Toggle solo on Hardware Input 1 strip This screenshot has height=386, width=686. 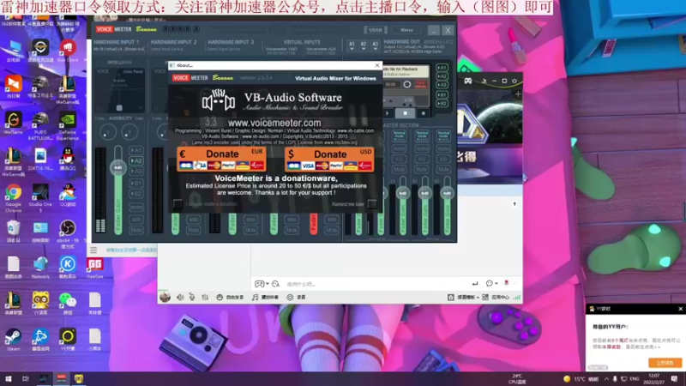click(x=136, y=220)
